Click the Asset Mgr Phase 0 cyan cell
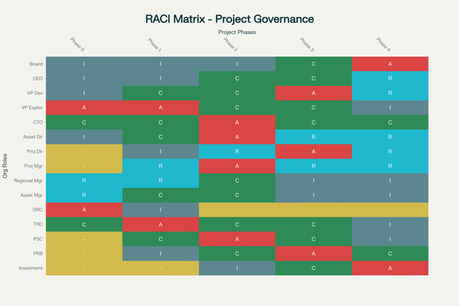Viewport: 459px width, 306px height. (x=84, y=195)
